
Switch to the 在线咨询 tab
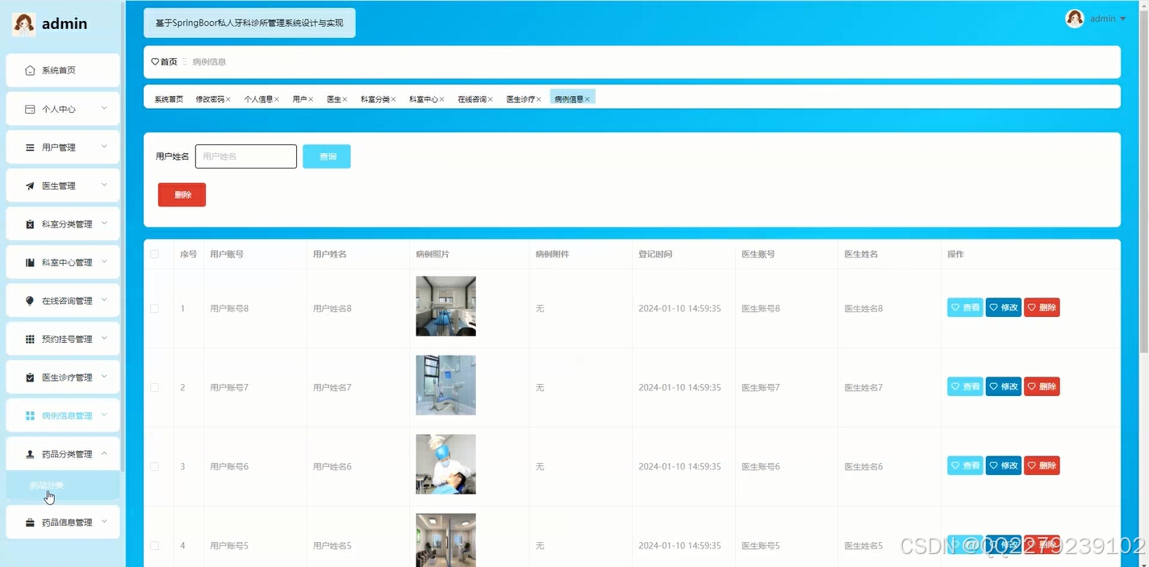[x=470, y=96]
